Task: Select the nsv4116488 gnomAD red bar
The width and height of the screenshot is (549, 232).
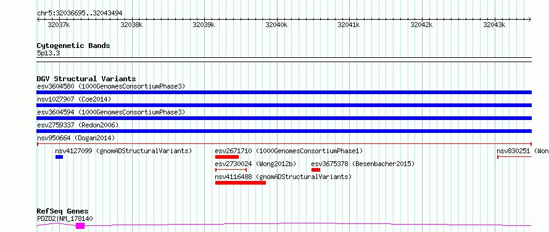Action: 241,183
